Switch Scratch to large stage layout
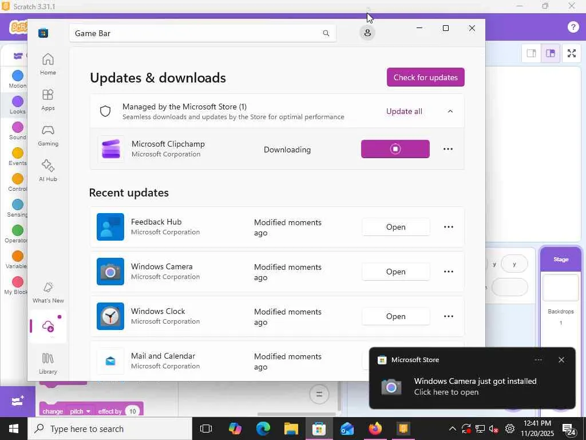 pos(550,53)
